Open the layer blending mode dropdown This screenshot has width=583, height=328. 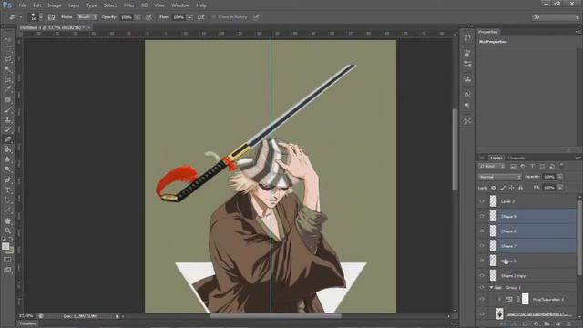500,177
